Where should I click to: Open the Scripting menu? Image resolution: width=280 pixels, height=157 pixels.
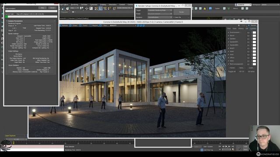[103, 5]
